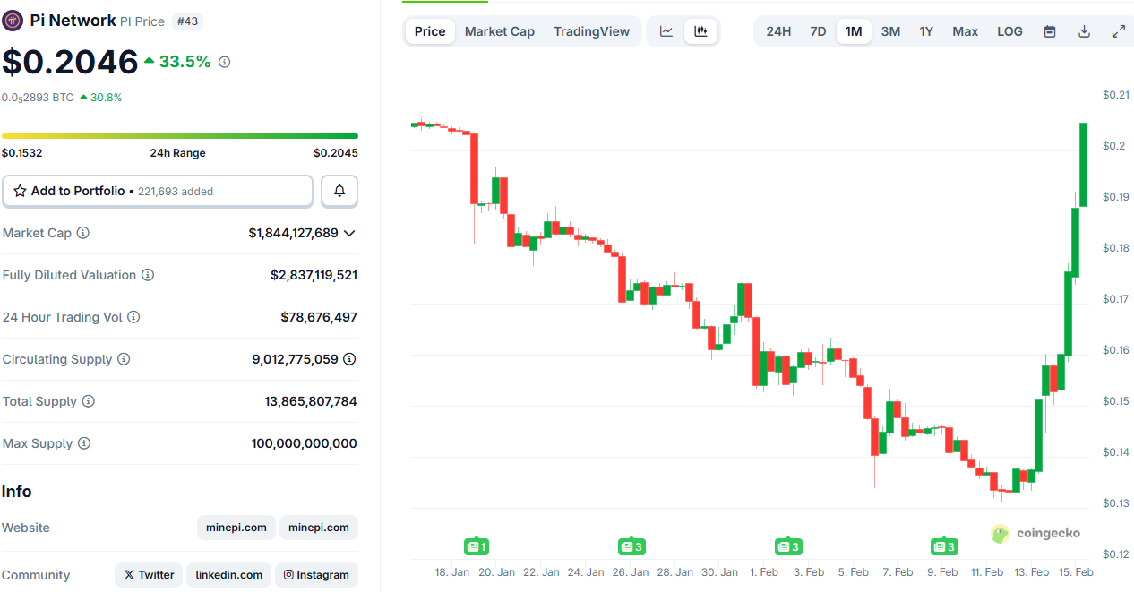Star the coin in Add to Portfolio
The image size is (1134, 592).
pyautogui.click(x=18, y=191)
